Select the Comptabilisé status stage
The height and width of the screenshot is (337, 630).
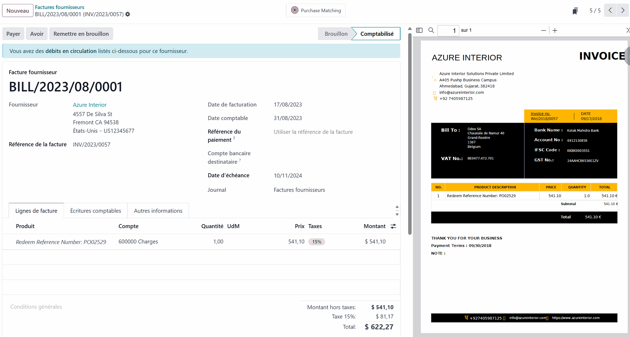pyautogui.click(x=377, y=34)
